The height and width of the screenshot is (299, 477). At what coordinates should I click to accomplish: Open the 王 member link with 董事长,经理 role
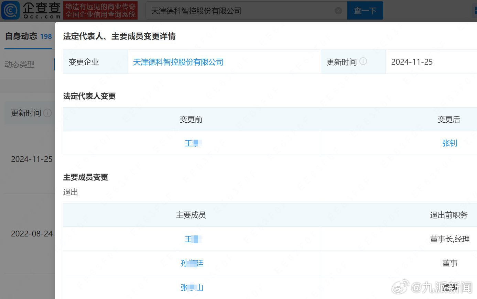click(193, 239)
